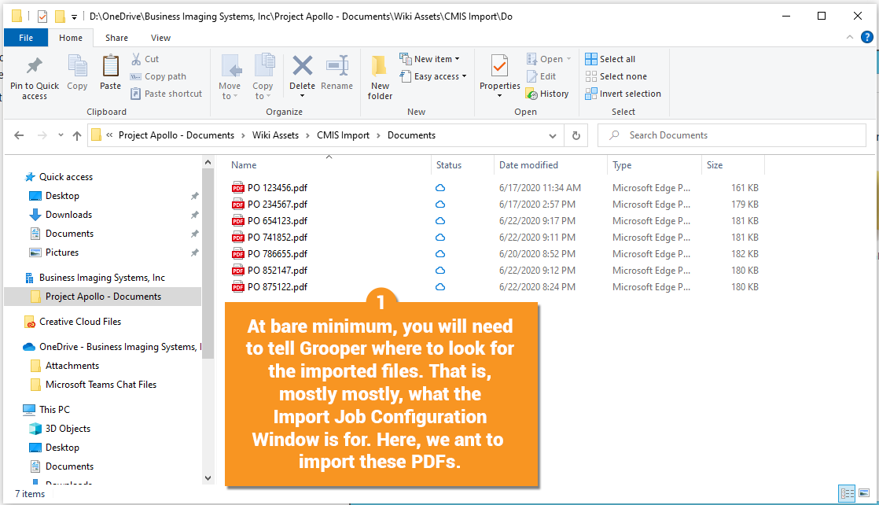879x505 pixels.
Task: Switch to details list view
Action: (847, 494)
